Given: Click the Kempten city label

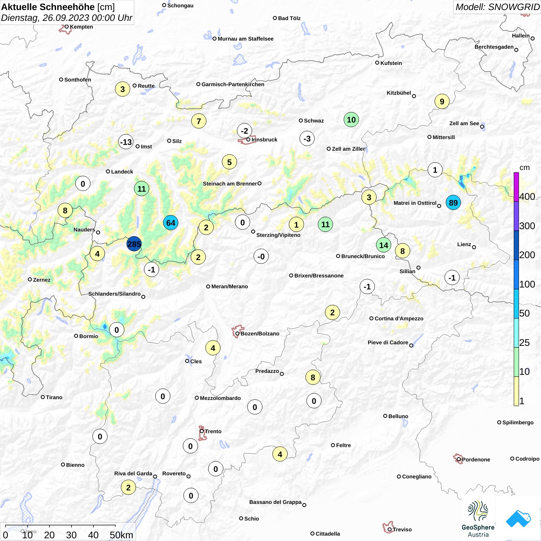Looking at the screenshot, I should 82,27.
